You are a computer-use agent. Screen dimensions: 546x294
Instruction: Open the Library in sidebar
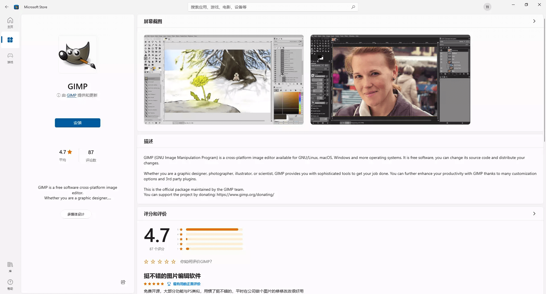pyautogui.click(x=10, y=267)
